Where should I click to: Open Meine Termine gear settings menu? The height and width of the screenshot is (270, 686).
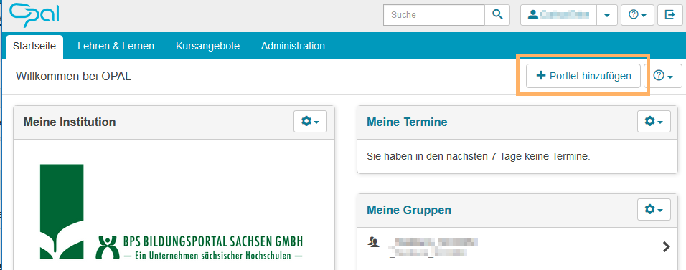654,122
